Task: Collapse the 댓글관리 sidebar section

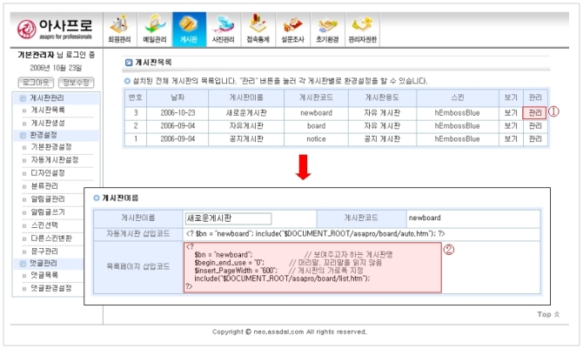Action: point(23,263)
